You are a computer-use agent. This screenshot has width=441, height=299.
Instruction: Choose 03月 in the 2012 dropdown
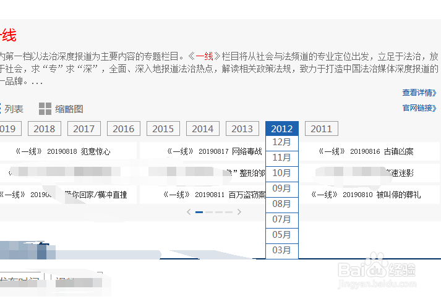282,250
